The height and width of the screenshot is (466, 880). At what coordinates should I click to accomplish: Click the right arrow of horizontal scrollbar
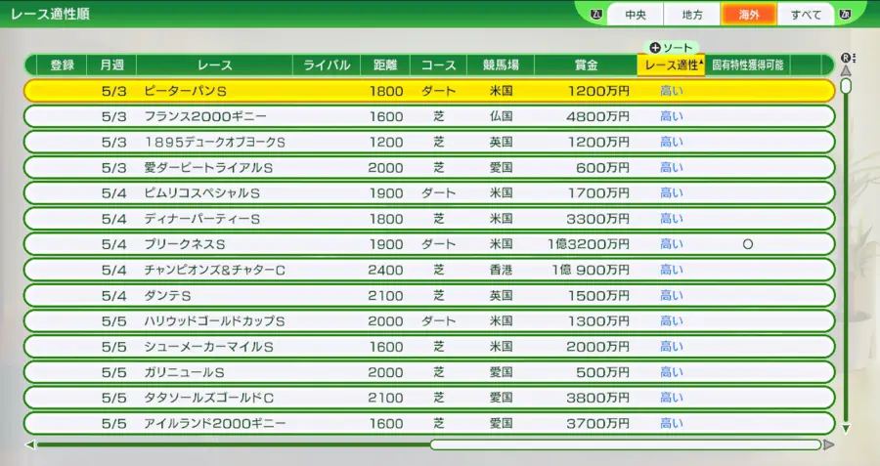click(829, 445)
